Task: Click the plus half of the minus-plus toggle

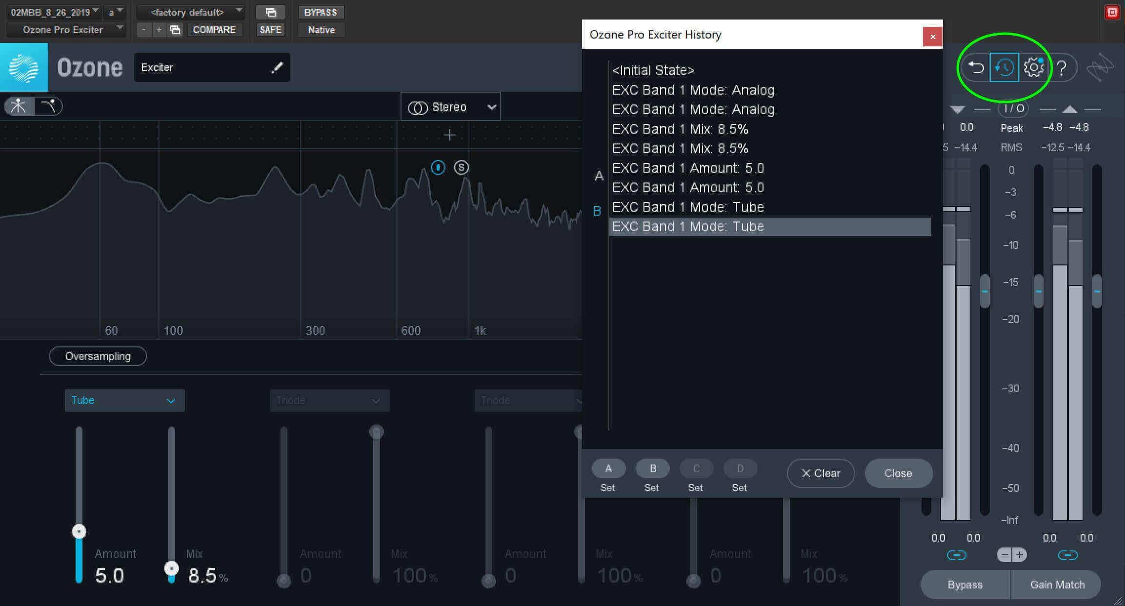Action: click(1020, 555)
